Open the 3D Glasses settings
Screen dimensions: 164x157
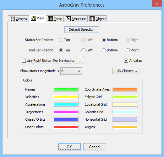[x=127, y=71]
